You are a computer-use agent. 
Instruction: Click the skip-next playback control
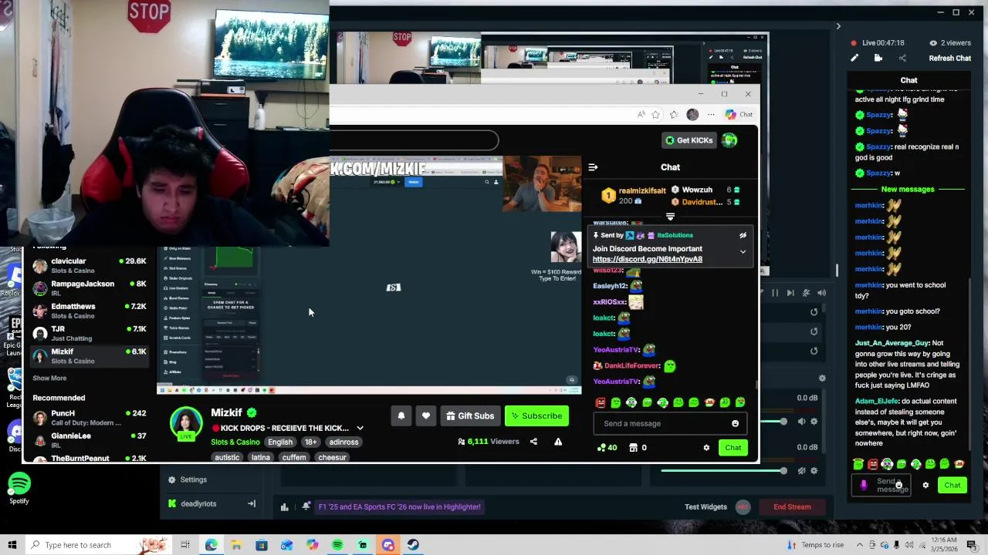coord(790,293)
